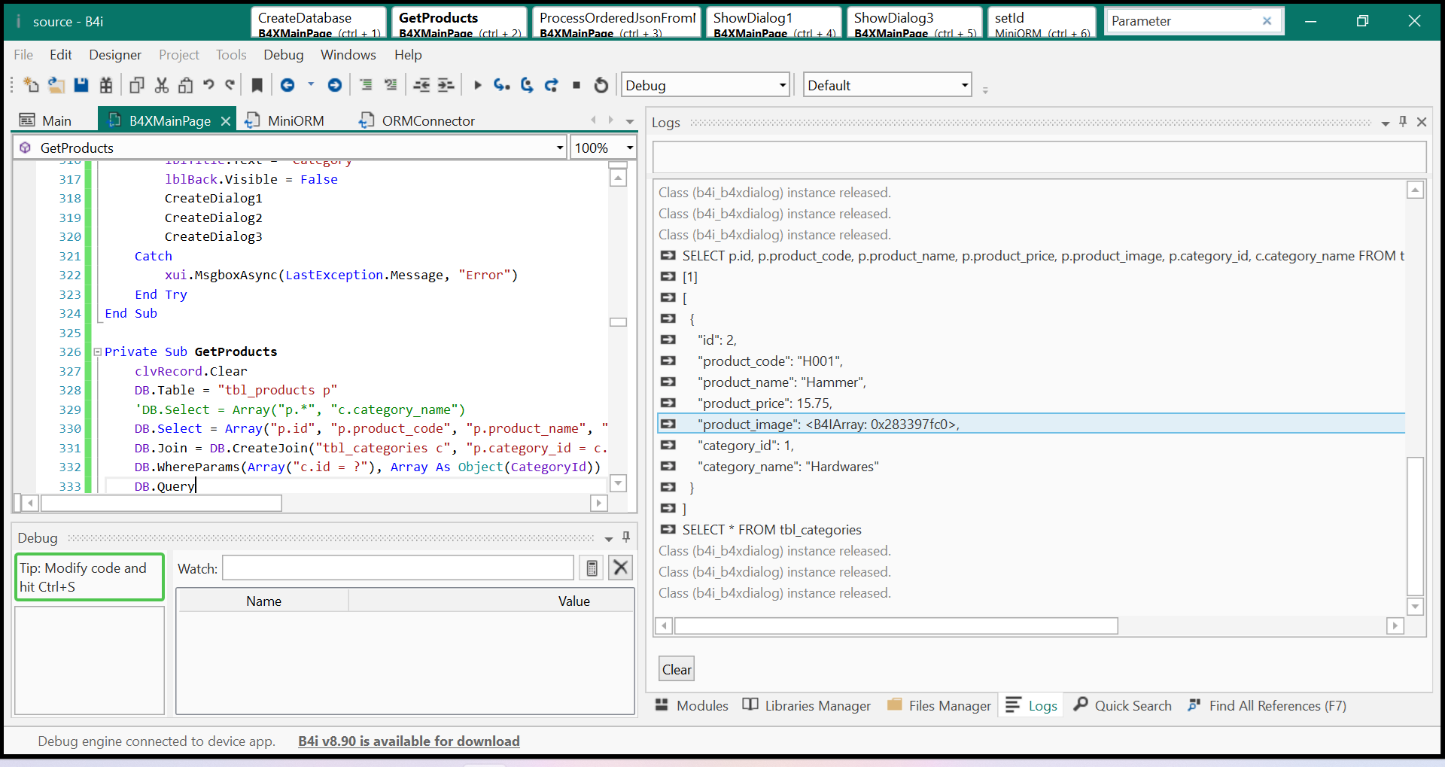Switch to the MiniORM module tab
Screen dimensions: 1445x767
pyautogui.click(x=285, y=120)
